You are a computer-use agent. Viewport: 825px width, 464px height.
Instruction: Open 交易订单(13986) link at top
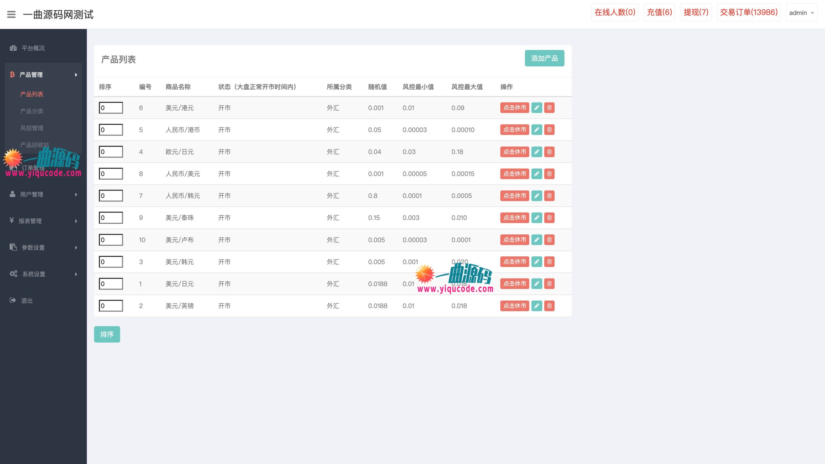[748, 12]
